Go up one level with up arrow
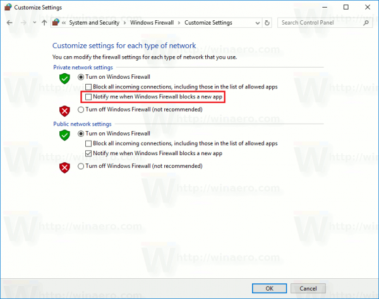The height and width of the screenshot is (299, 379). (x=44, y=23)
